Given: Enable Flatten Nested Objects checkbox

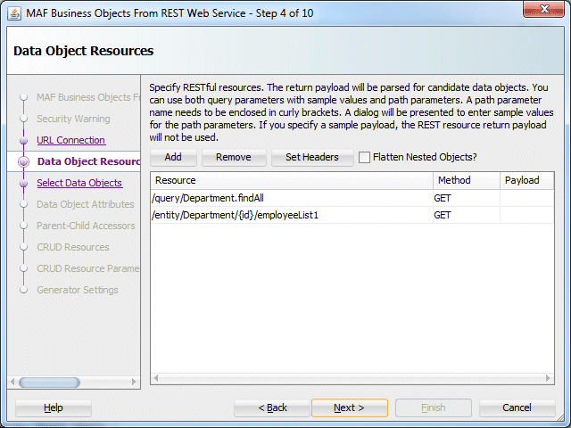Looking at the screenshot, I should click(x=364, y=157).
